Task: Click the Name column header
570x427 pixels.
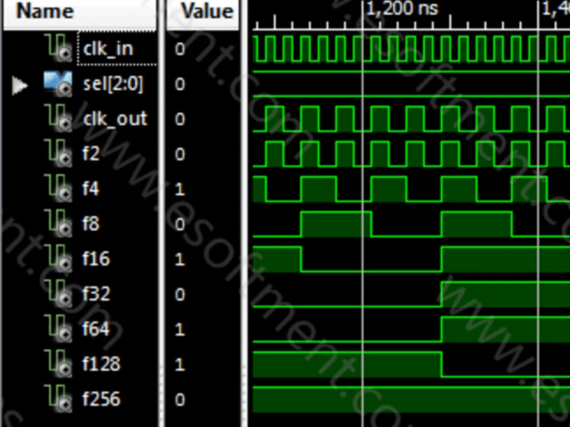Action: (x=44, y=10)
